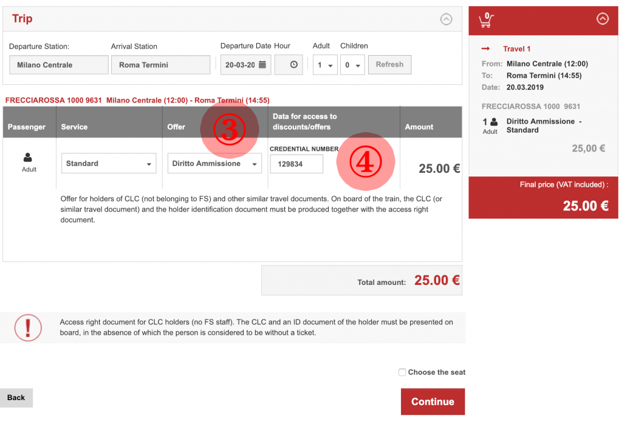Click the Back button
The width and height of the screenshot is (622, 428).
16,398
